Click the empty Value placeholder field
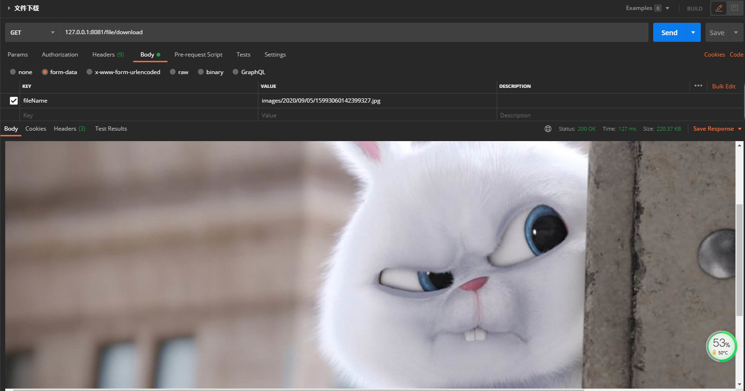 (x=377, y=115)
